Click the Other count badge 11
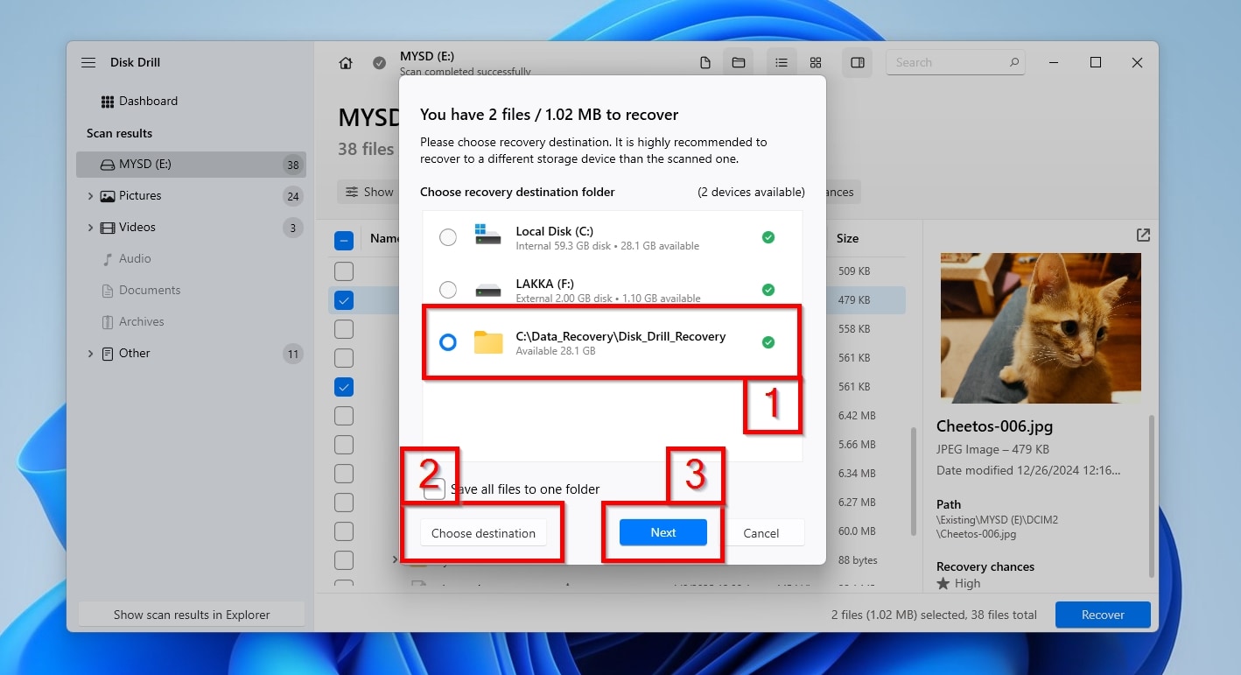 (293, 355)
